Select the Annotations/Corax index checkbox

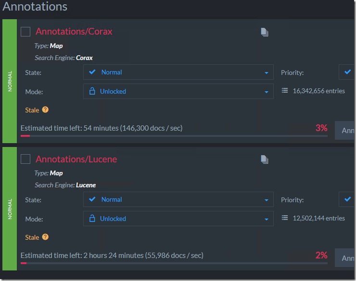click(25, 32)
